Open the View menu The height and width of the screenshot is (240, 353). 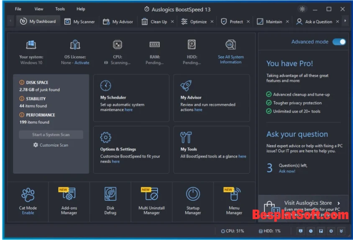tap(39, 9)
